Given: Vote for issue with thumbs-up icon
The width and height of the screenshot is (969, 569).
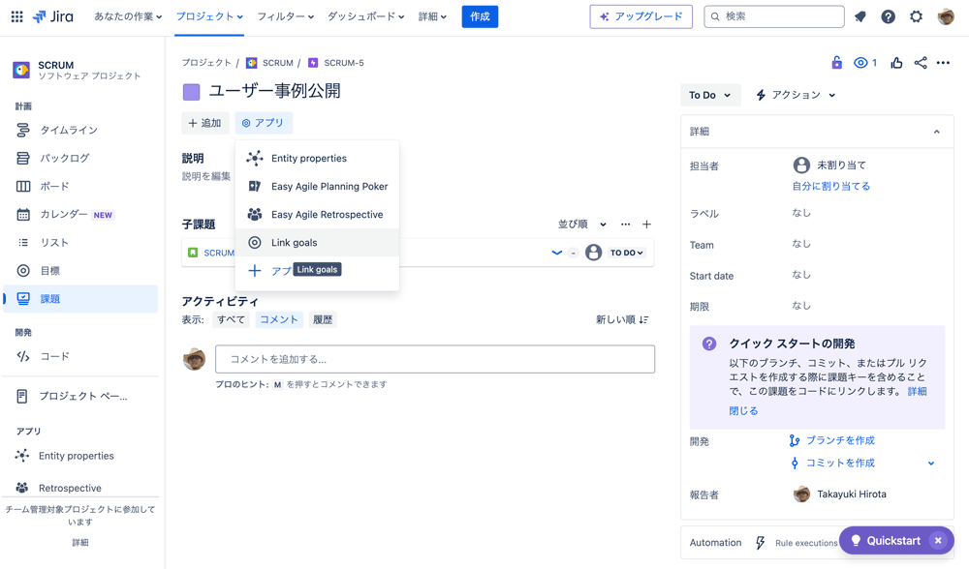Looking at the screenshot, I should pyautogui.click(x=896, y=62).
